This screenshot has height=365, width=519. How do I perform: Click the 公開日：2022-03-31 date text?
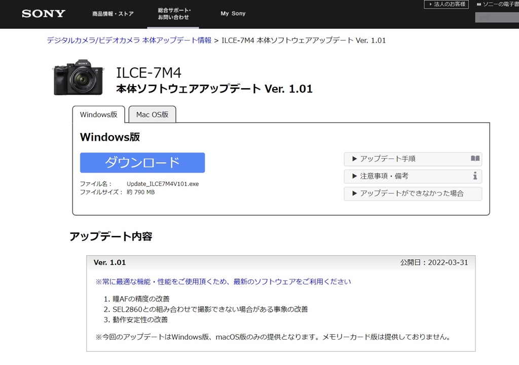click(434, 263)
